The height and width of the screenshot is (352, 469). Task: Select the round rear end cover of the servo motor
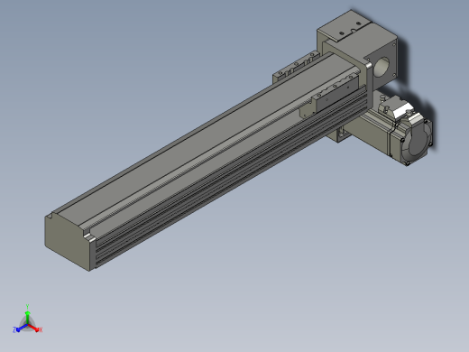coord(418,142)
